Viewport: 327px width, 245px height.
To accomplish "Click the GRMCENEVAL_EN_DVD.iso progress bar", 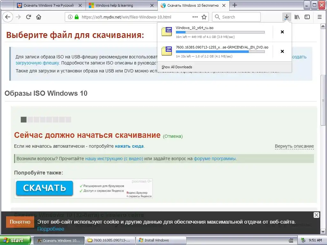I will point(220,52).
